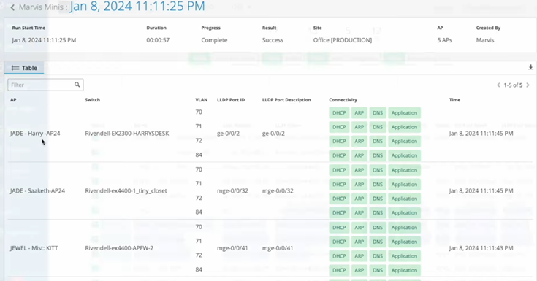Open switch Rivendell-EX2300-HARRYSDESK
This screenshot has width=537, height=281.
coord(127,133)
